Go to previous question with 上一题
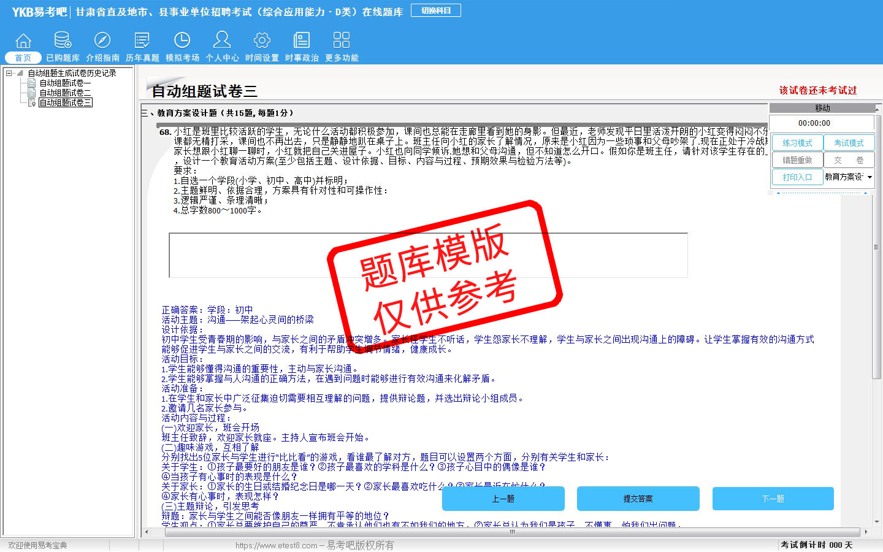This screenshot has height=552, width=883. [503, 499]
